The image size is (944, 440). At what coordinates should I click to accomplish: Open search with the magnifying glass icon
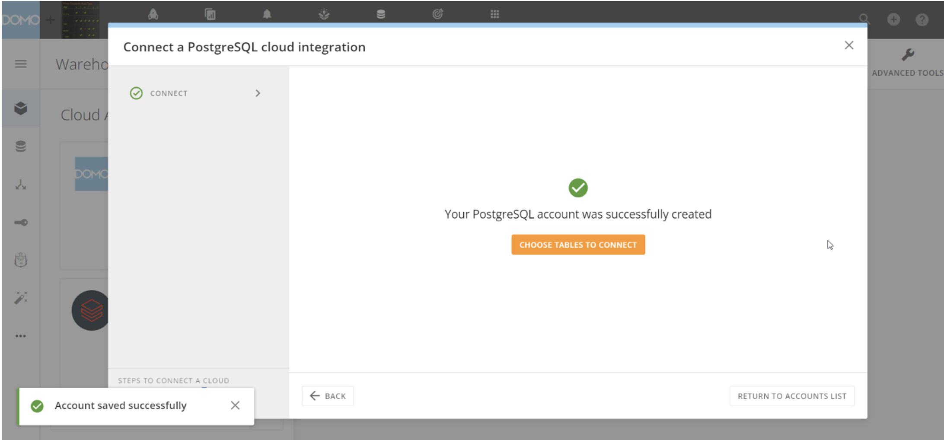pos(864,19)
